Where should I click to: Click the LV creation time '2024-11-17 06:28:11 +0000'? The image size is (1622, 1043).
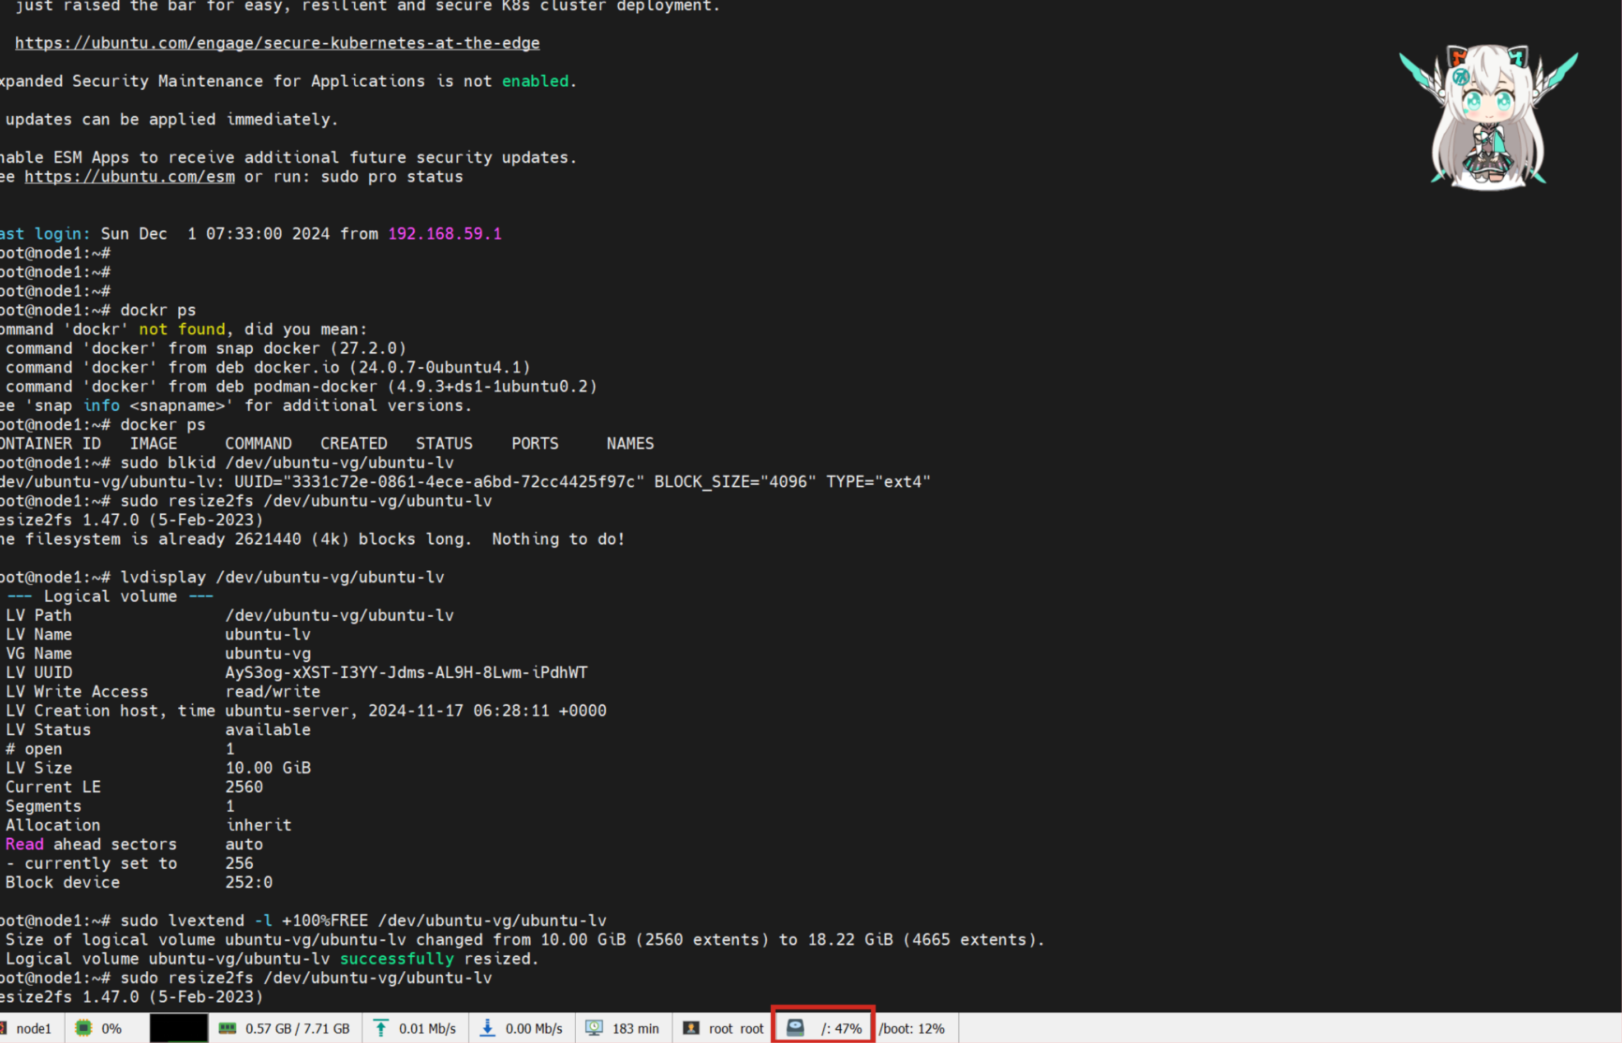[x=487, y=710]
